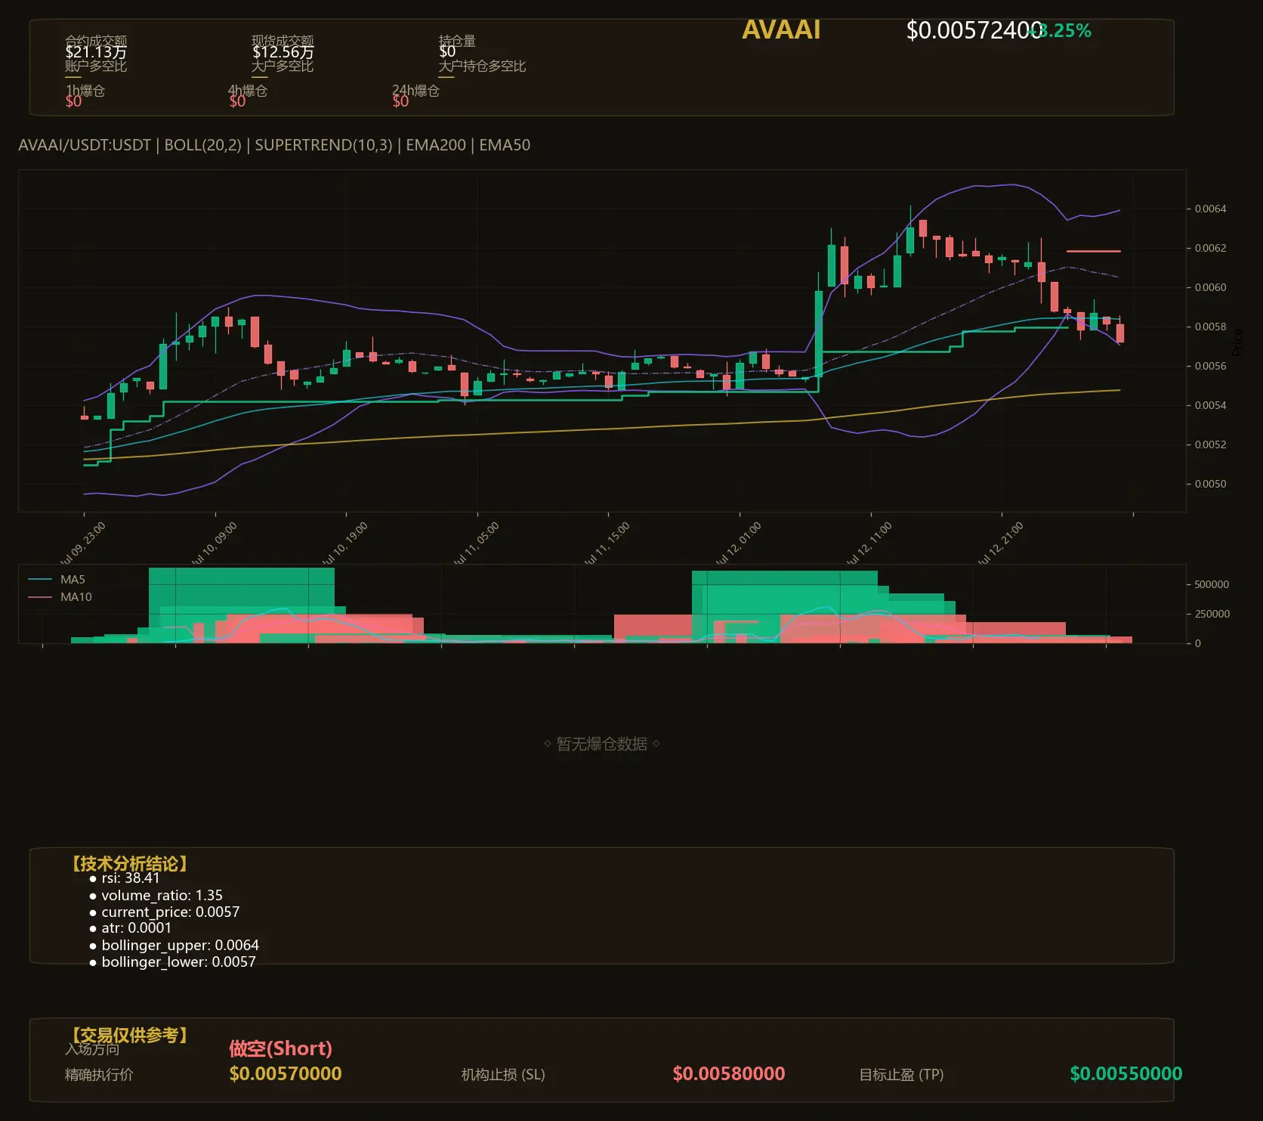
Task: Click the 大户持仓多空比 label
Action: coord(482,66)
